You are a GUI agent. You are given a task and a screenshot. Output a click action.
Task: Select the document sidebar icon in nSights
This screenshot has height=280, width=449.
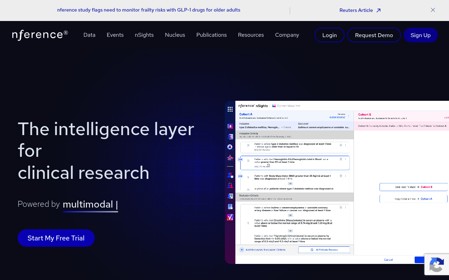pos(230,206)
